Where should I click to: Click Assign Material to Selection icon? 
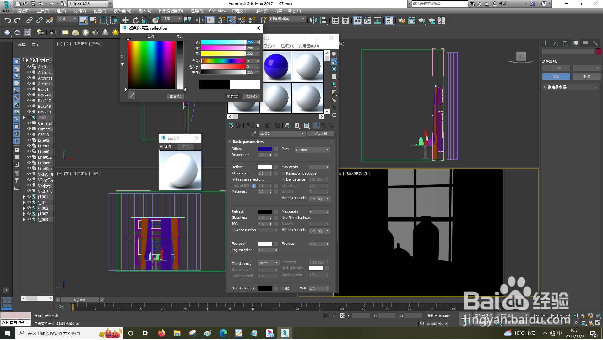[248, 126]
